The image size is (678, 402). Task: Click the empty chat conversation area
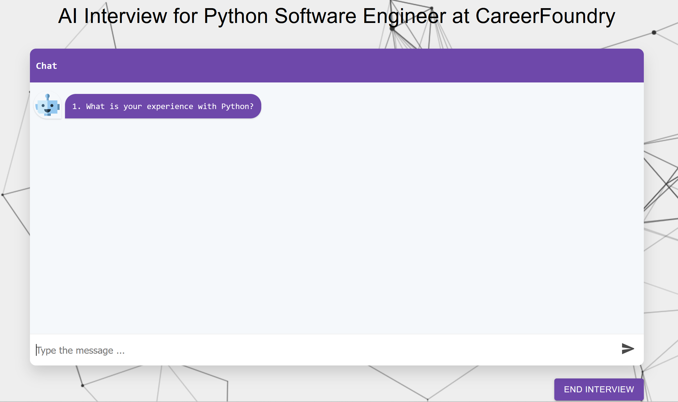point(336,224)
